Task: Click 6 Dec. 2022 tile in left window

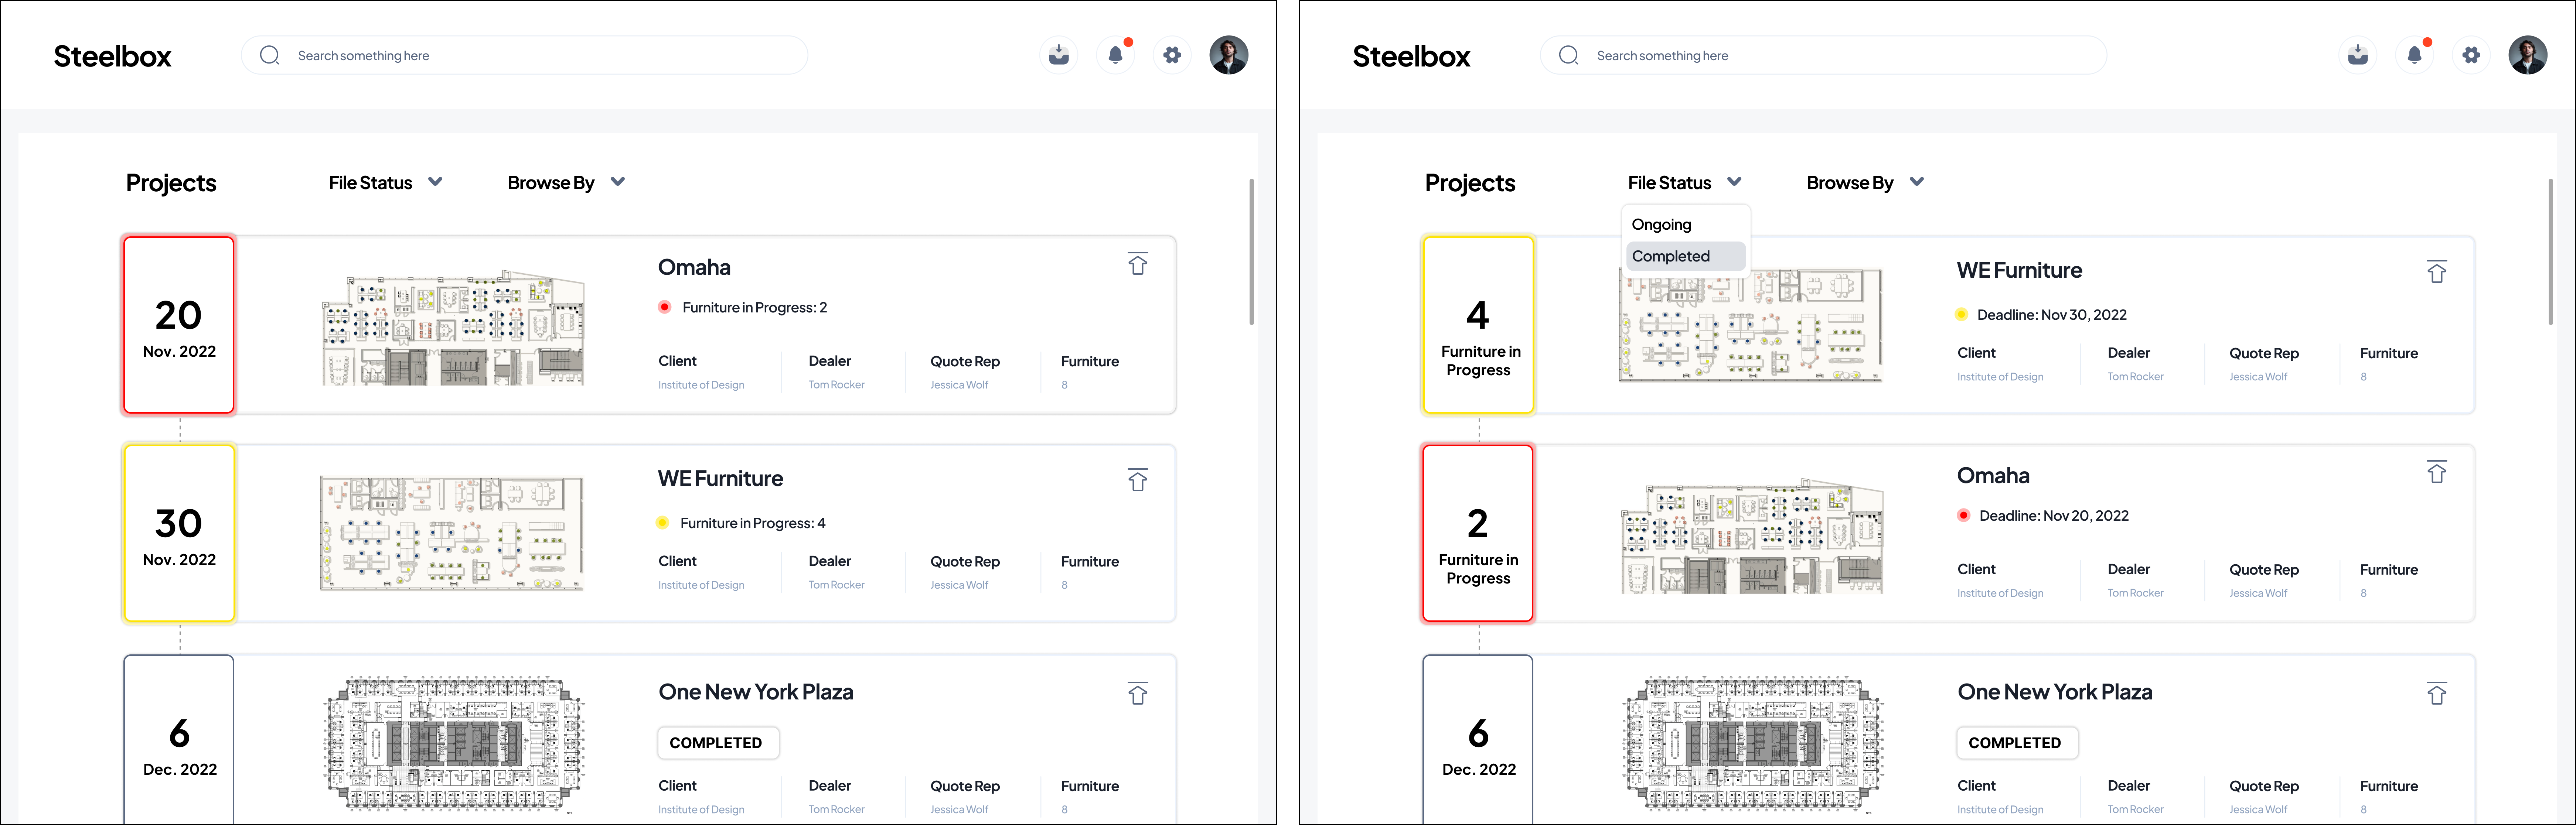Action: (x=179, y=740)
